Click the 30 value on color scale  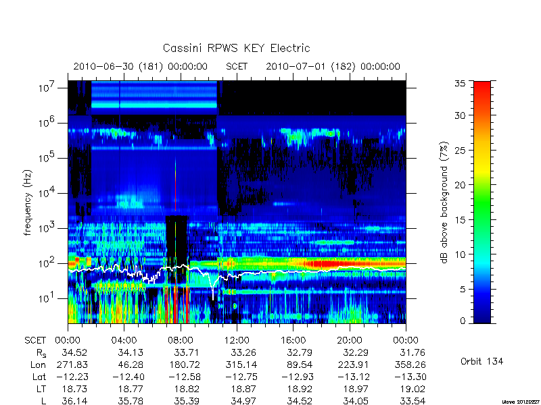pos(461,115)
